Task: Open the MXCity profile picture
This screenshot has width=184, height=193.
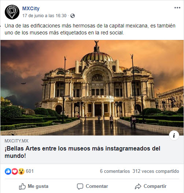Action: (x=12, y=12)
